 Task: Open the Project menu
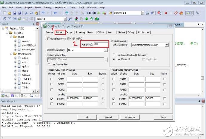[28, 7]
